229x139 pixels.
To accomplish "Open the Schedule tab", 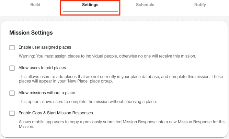I will pyautogui.click(x=145, y=5).
